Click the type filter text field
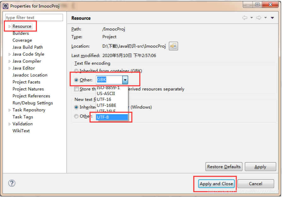The height and width of the screenshot is (197, 282). 34,18
